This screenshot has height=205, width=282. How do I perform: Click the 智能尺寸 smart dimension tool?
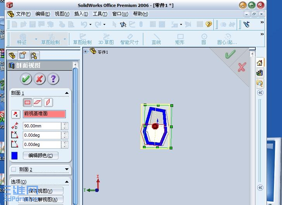pos(129,39)
